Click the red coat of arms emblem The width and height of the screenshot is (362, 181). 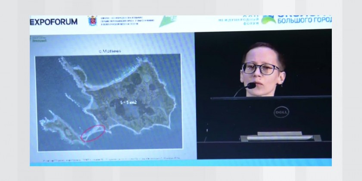coord(92,21)
